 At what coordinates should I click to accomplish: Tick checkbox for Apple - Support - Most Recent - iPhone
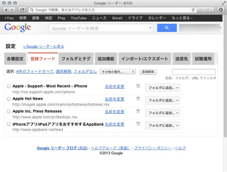pyautogui.click(x=9, y=86)
